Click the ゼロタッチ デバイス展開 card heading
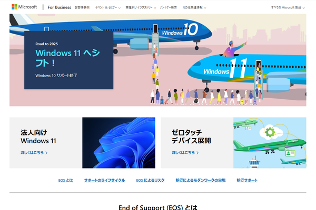The width and height of the screenshot is (316, 210). point(191,136)
